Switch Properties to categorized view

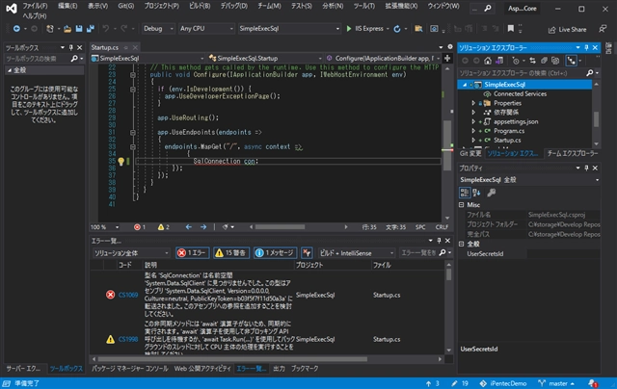click(465, 193)
